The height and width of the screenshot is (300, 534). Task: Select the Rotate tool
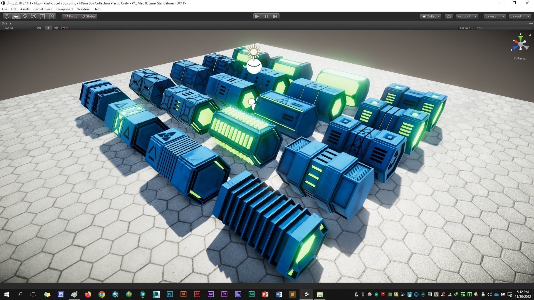click(x=25, y=16)
